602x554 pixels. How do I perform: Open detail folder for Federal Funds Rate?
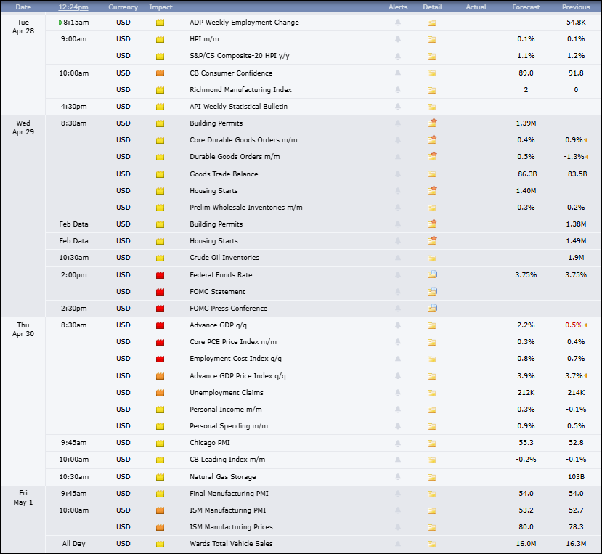coord(432,274)
